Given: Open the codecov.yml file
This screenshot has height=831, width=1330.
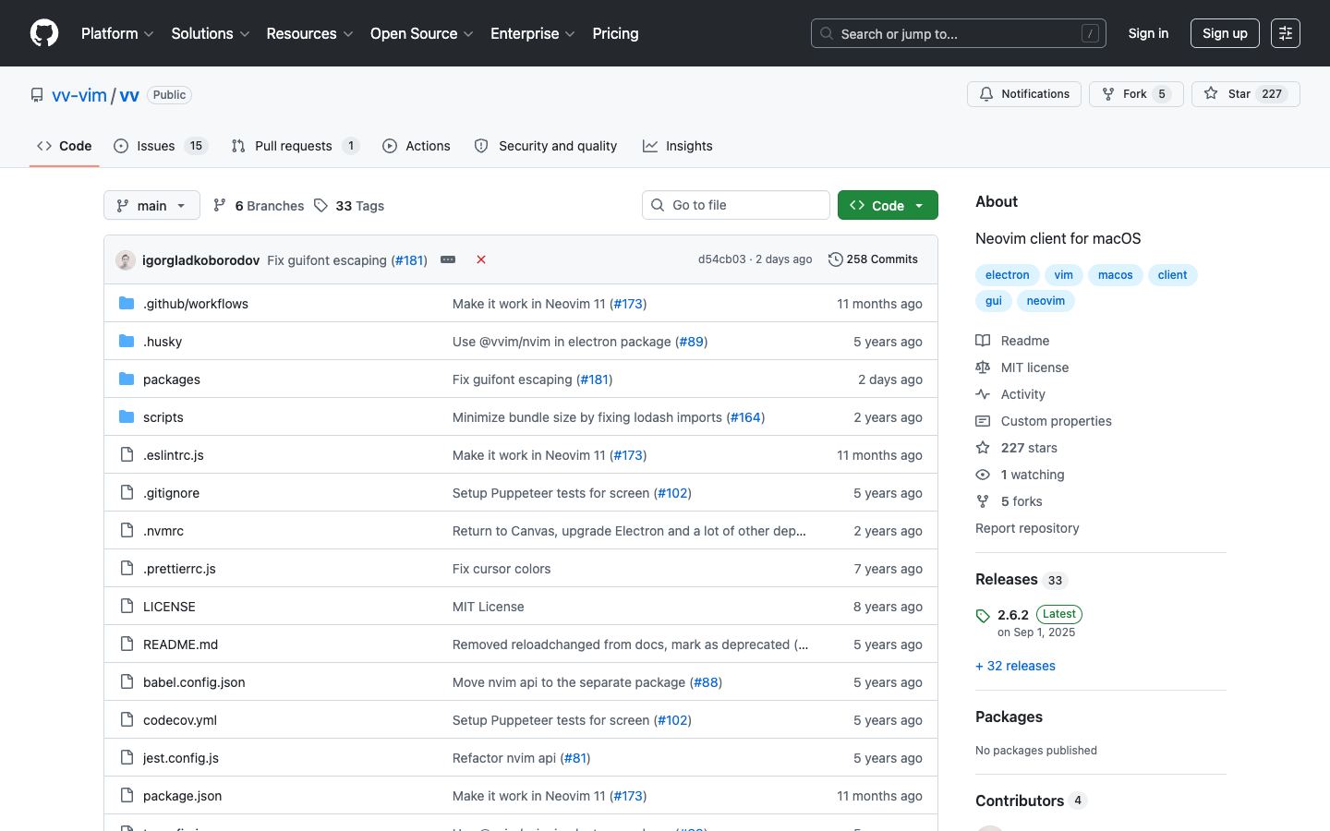Looking at the screenshot, I should tap(180, 720).
